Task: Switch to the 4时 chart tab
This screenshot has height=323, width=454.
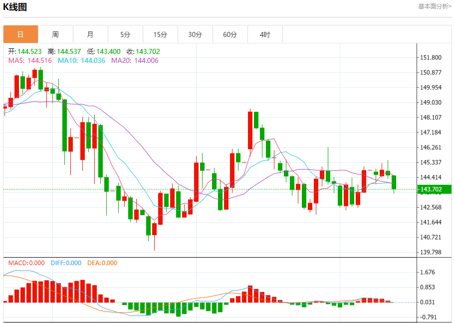Action: 265,34
